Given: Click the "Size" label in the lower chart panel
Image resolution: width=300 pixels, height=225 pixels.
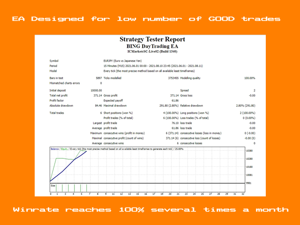Looking at the screenshot, I should tap(53, 186).
